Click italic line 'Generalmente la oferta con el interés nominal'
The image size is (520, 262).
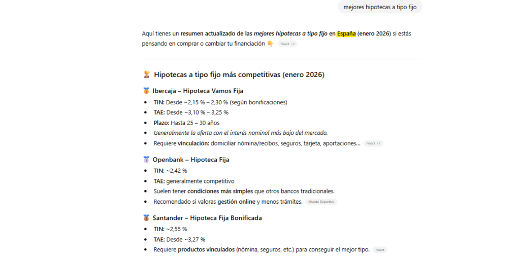(x=240, y=133)
